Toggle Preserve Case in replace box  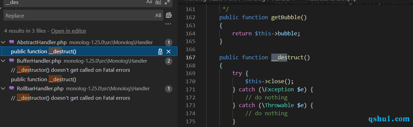(x=158, y=15)
